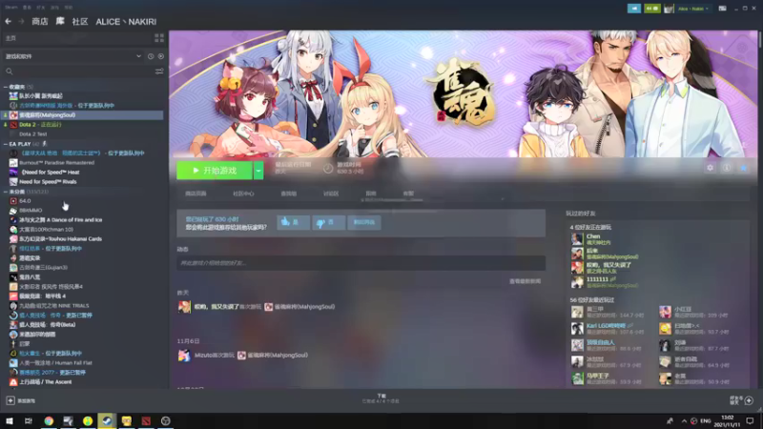Open the Dota 2 icon on the taskbar
Image resolution: width=763 pixels, height=429 pixels.
[x=146, y=420]
